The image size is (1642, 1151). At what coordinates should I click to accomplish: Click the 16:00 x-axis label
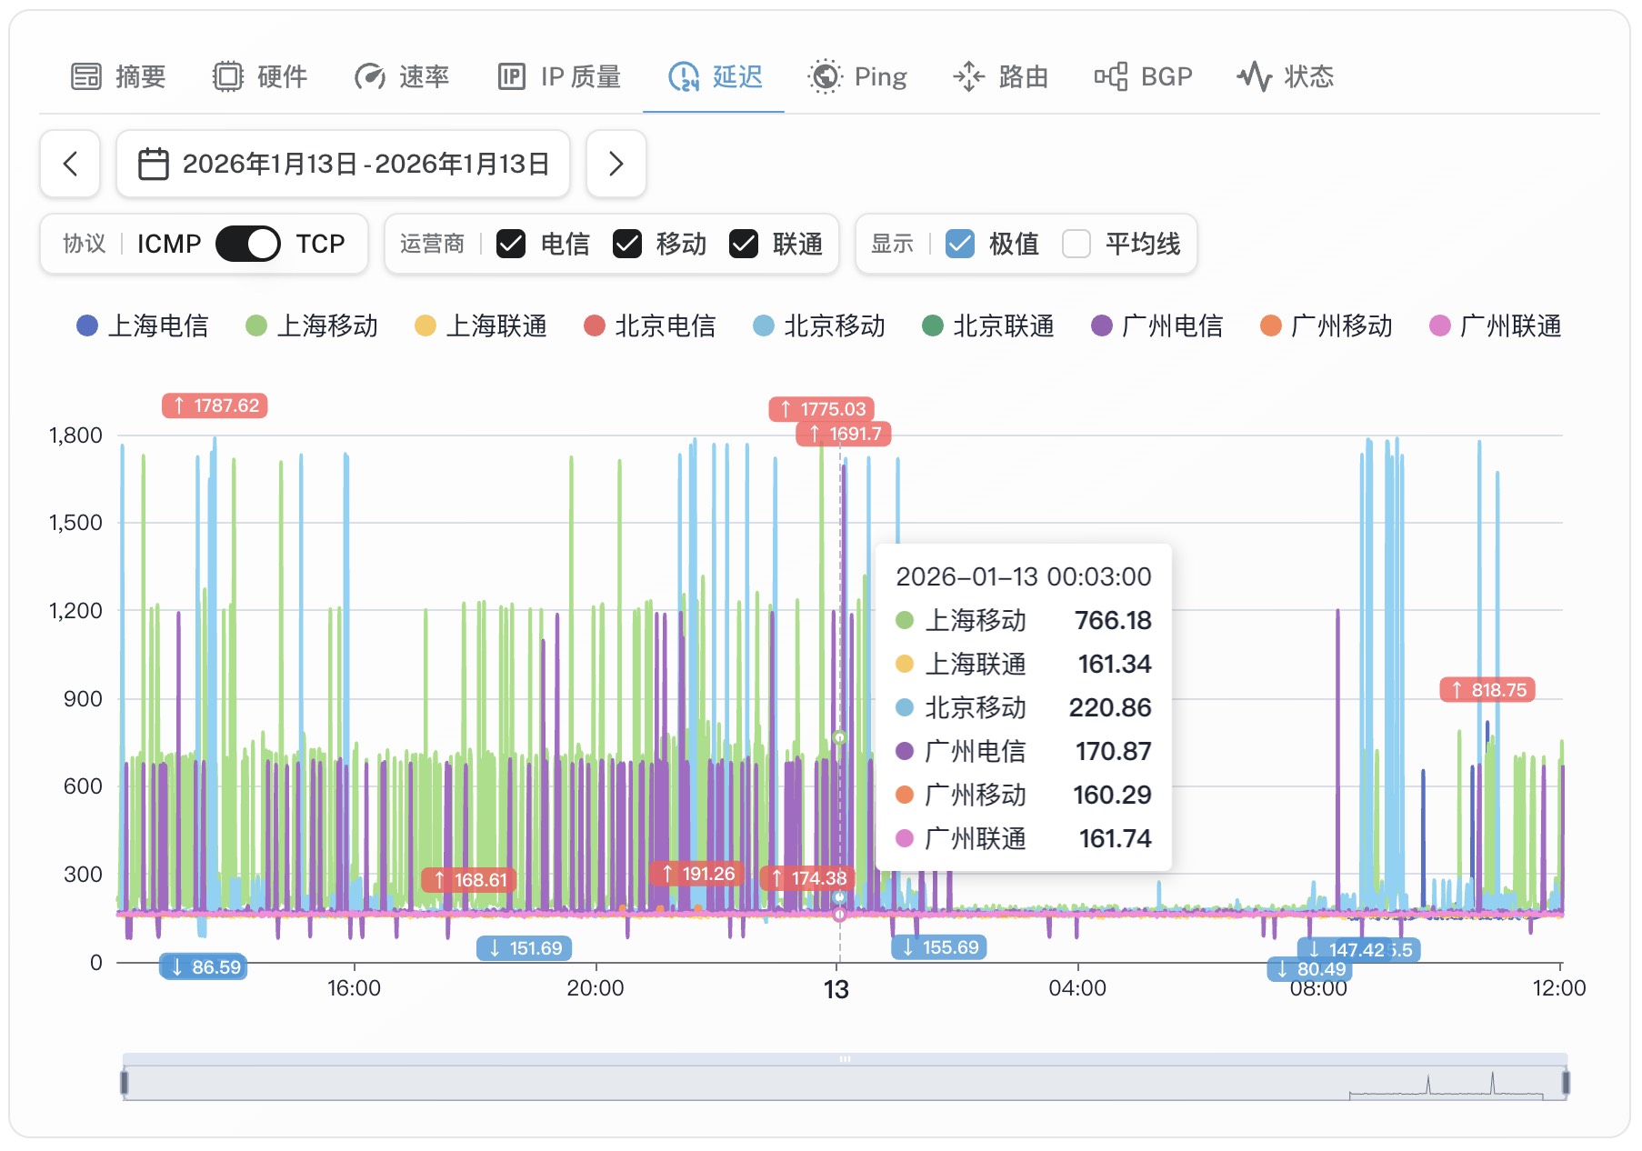pos(354,988)
